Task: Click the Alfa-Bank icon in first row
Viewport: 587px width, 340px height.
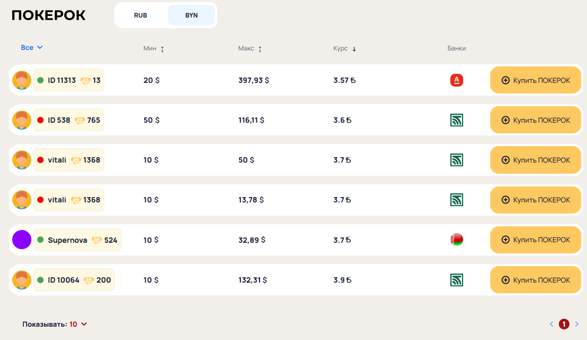Action: click(456, 80)
